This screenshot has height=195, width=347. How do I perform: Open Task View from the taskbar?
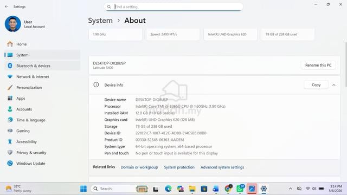pyautogui.click(x=156, y=189)
